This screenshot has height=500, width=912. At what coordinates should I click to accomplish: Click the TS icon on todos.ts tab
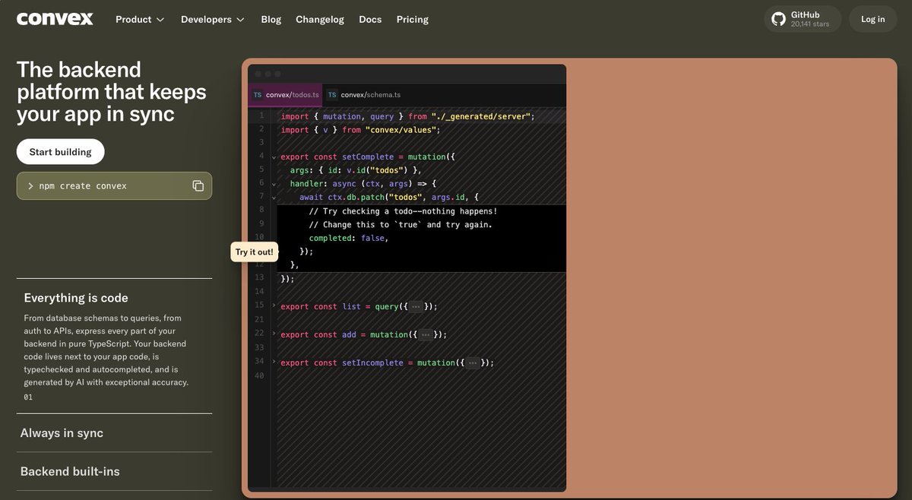pos(258,95)
